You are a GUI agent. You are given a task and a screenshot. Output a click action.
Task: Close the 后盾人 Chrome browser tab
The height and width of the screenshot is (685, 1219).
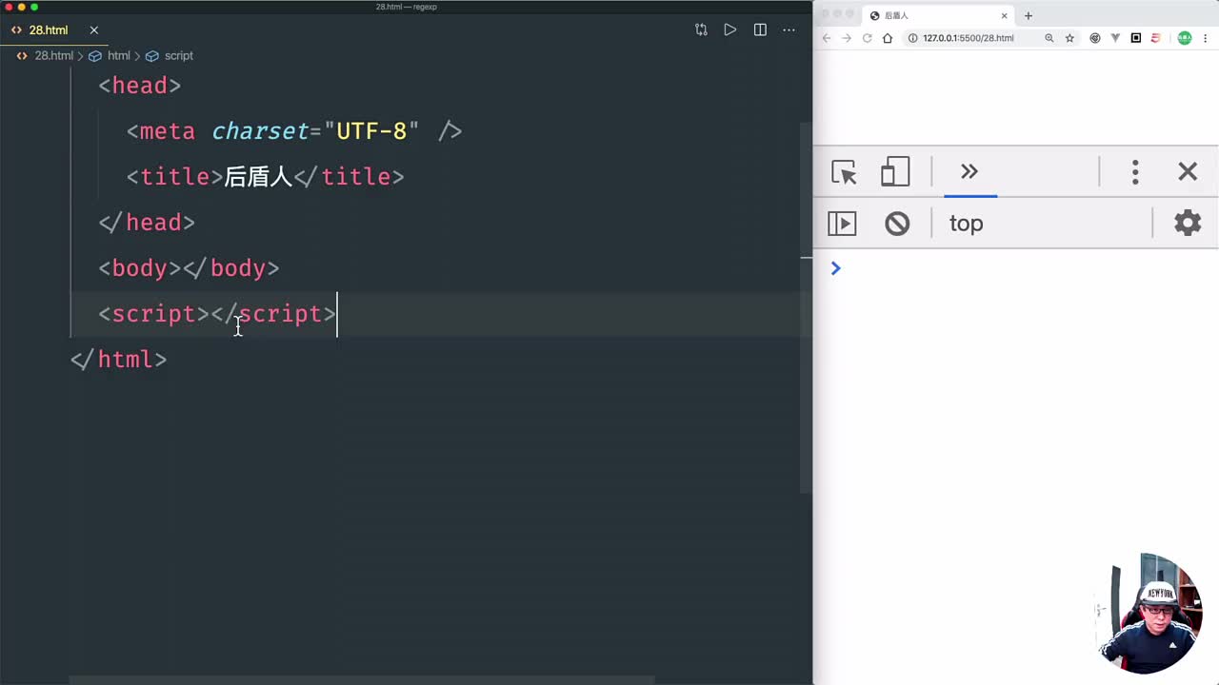(x=1004, y=15)
